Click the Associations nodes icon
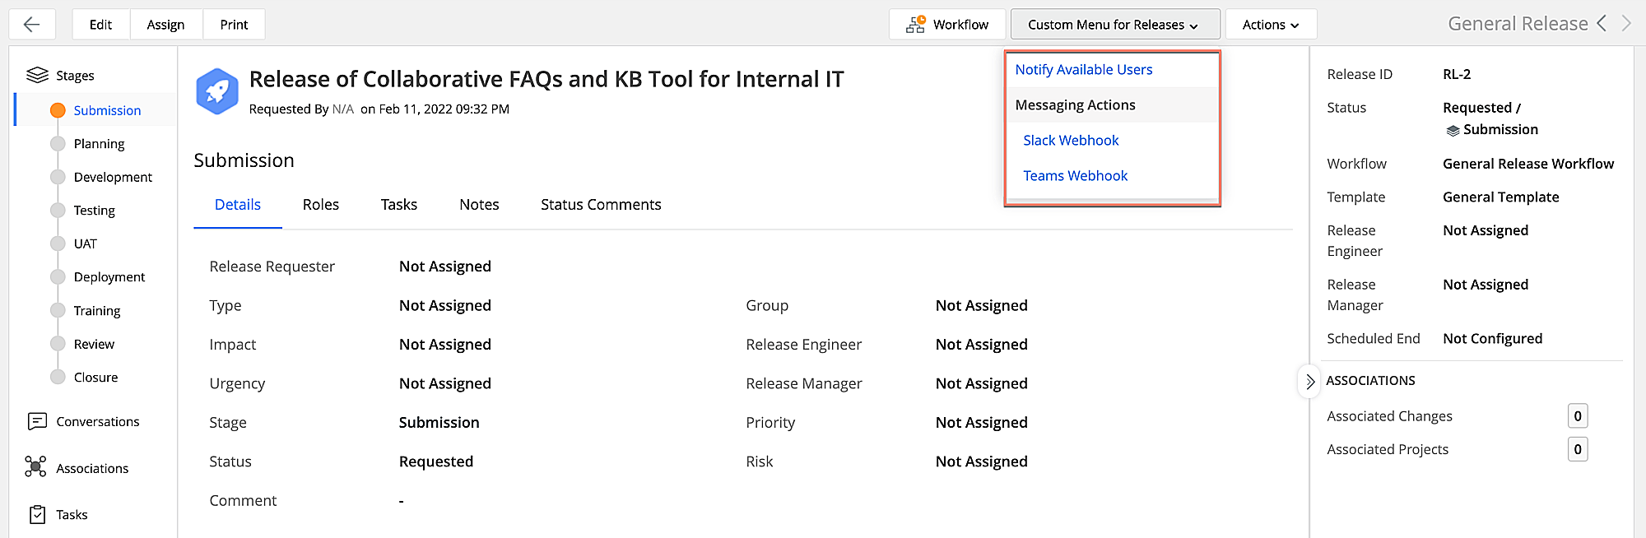1646x538 pixels. [x=35, y=467]
